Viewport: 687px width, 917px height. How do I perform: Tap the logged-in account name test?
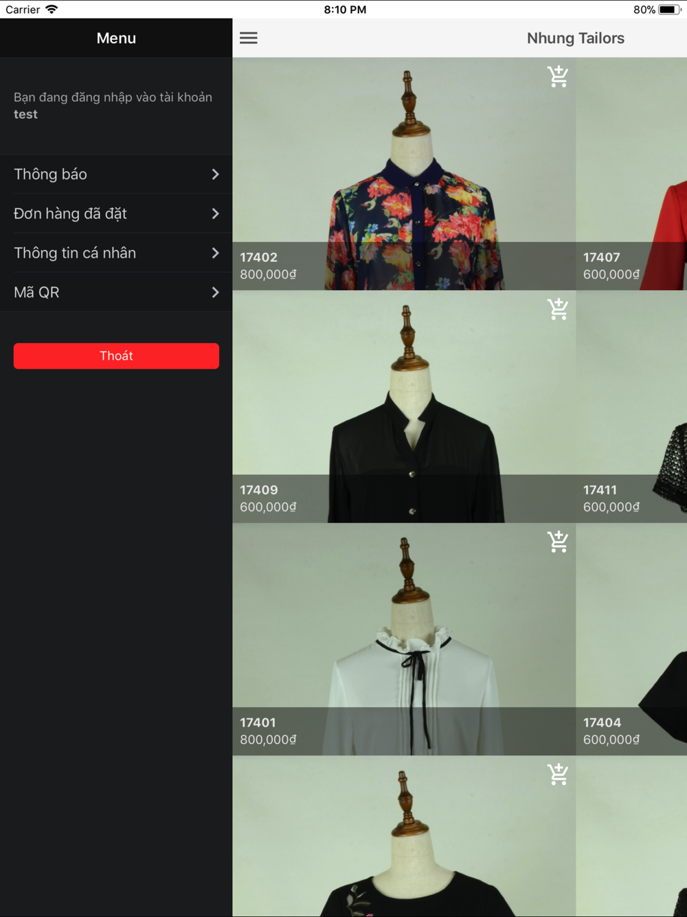click(25, 114)
